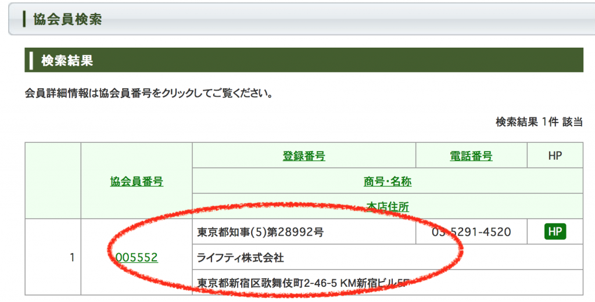Click the 会員詳細情報 instruction text
595x302 pixels.
149,93
